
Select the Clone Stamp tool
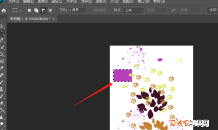coord(2,89)
